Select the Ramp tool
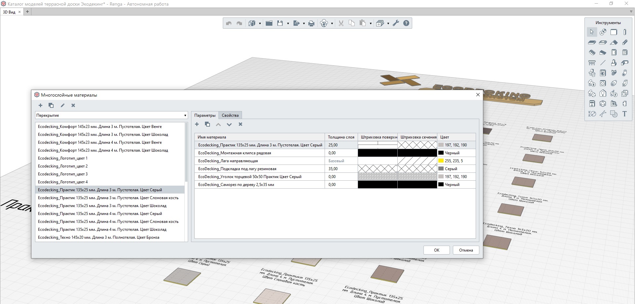 603,52
